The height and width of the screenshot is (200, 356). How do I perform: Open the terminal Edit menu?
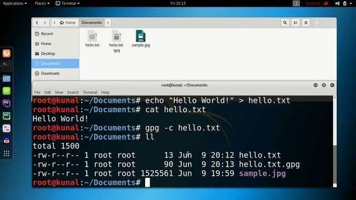coord(47,92)
